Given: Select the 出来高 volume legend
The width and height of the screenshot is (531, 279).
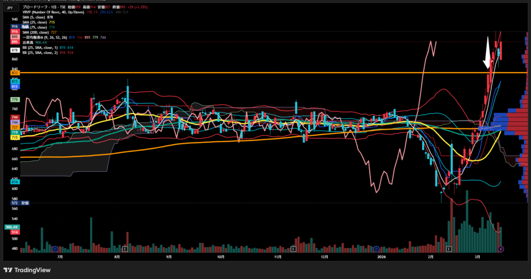Looking at the screenshot, I should click(x=29, y=43).
